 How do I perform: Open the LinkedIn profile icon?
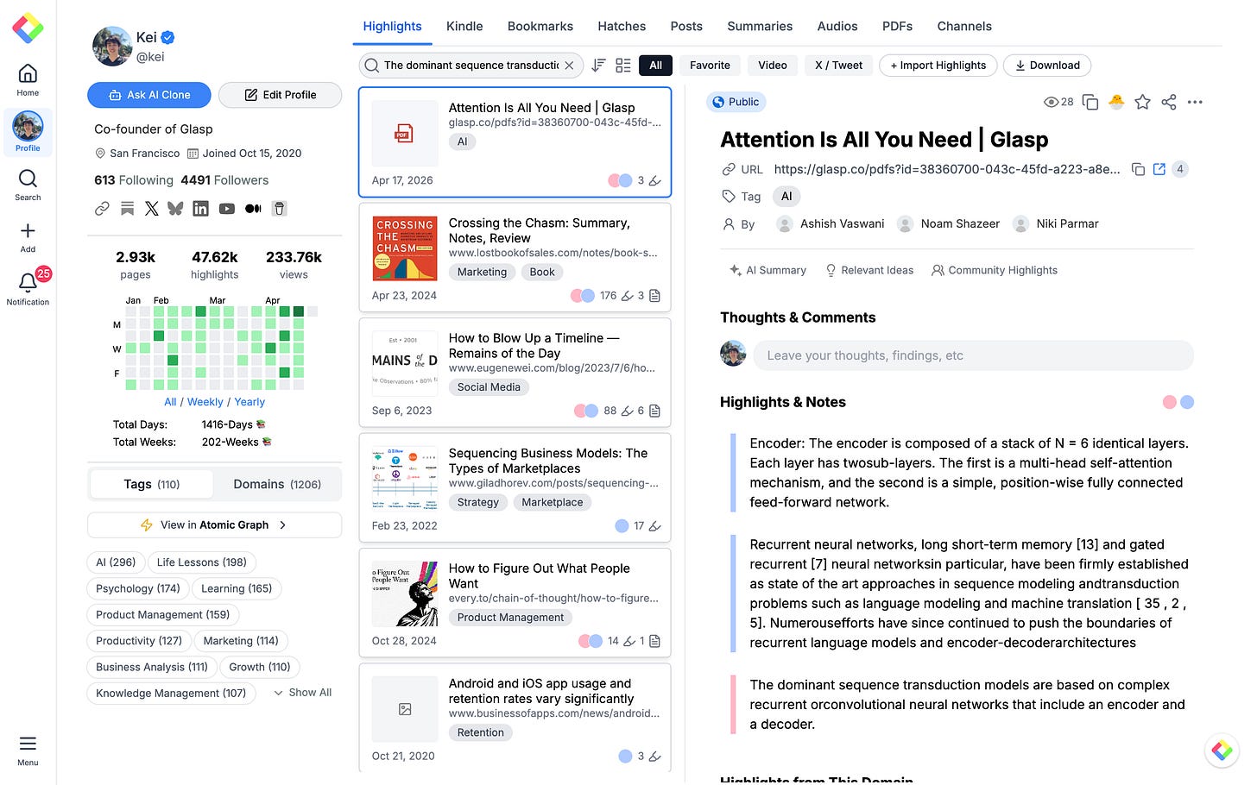(200, 209)
